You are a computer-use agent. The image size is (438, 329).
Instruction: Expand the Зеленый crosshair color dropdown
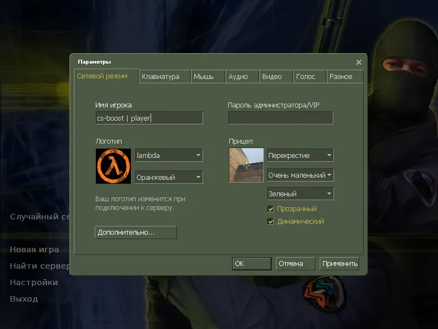(x=300, y=194)
